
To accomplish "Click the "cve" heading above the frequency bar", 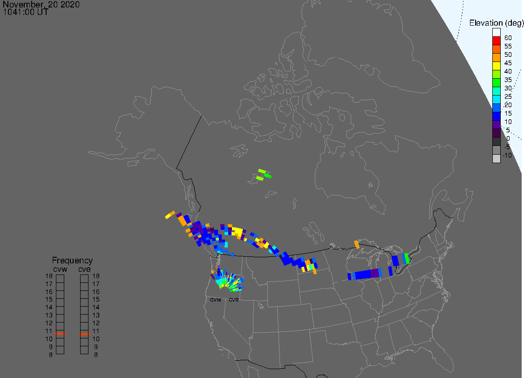I will click(x=84, y=269).
